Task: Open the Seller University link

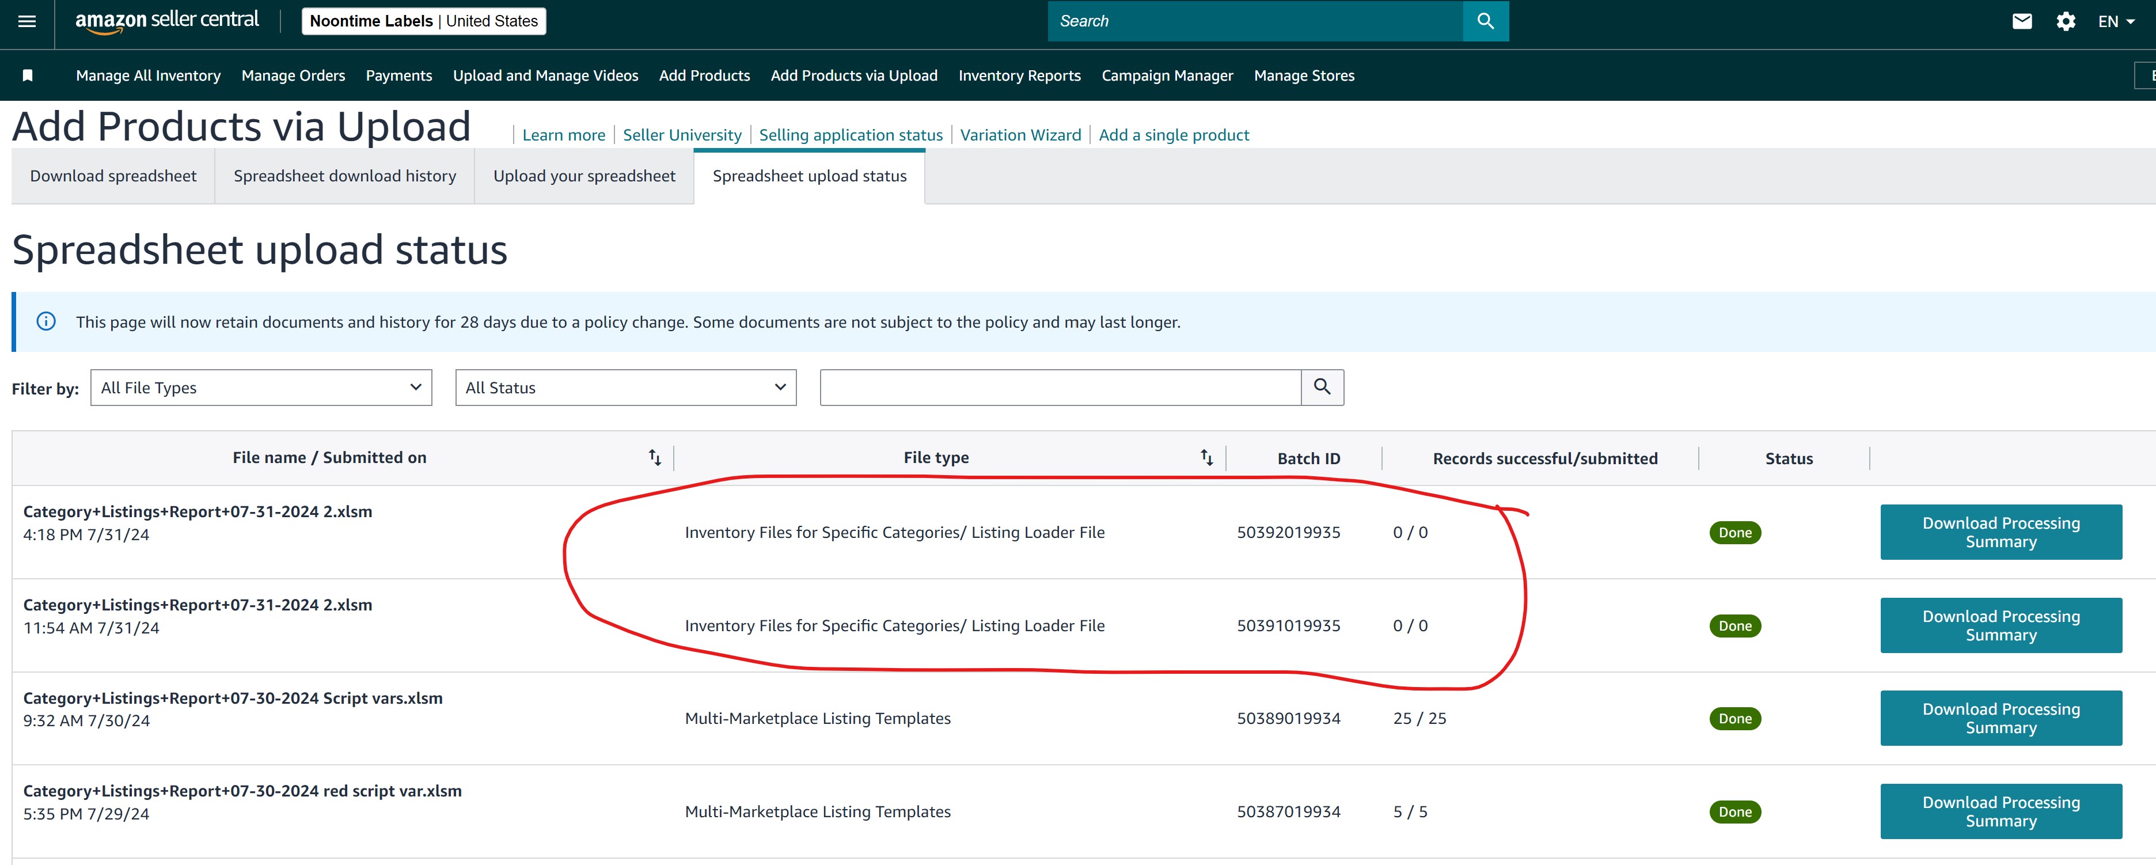Action: [682, 135]
